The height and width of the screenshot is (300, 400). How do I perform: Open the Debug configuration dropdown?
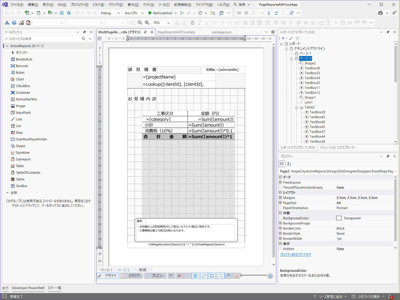[x=110, y=13]
